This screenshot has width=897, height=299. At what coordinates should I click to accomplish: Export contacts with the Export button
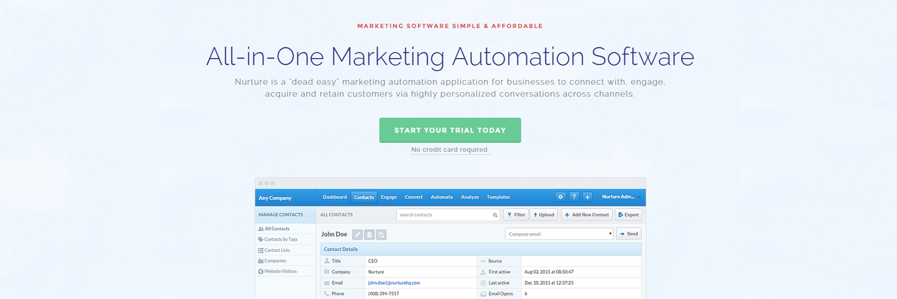[x=628, y=215]
